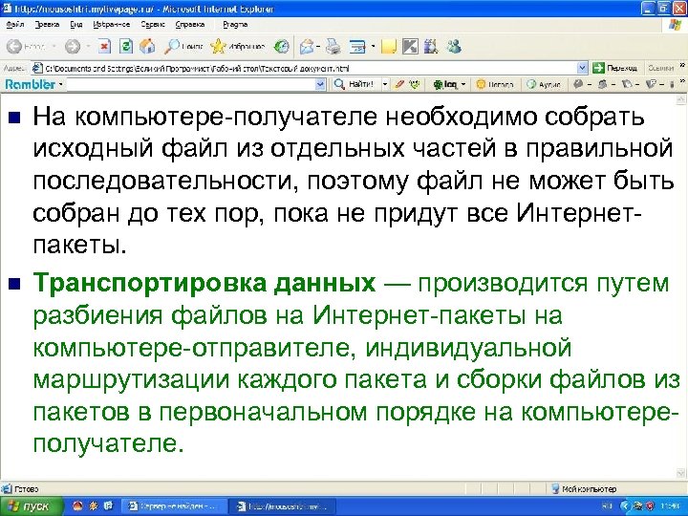Open the Сервис menu
Image resolution: width=688 pixels, height=516 pixels.
point(153,25)
